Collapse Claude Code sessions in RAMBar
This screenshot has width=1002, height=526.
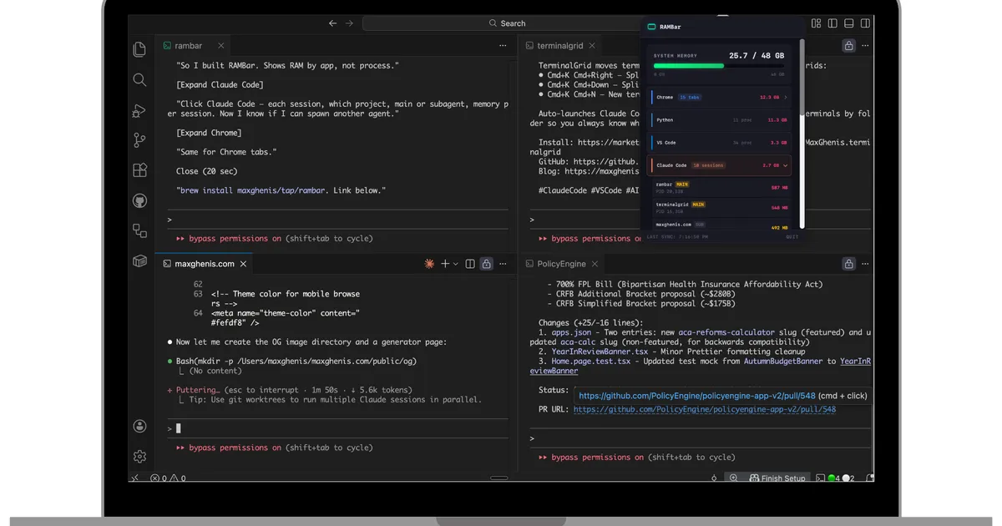786,165
